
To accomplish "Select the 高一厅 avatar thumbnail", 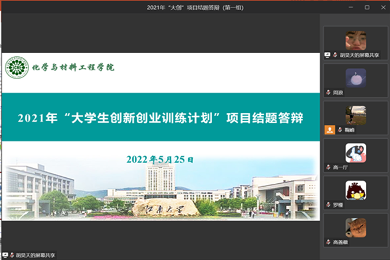I will pos(355,152).
